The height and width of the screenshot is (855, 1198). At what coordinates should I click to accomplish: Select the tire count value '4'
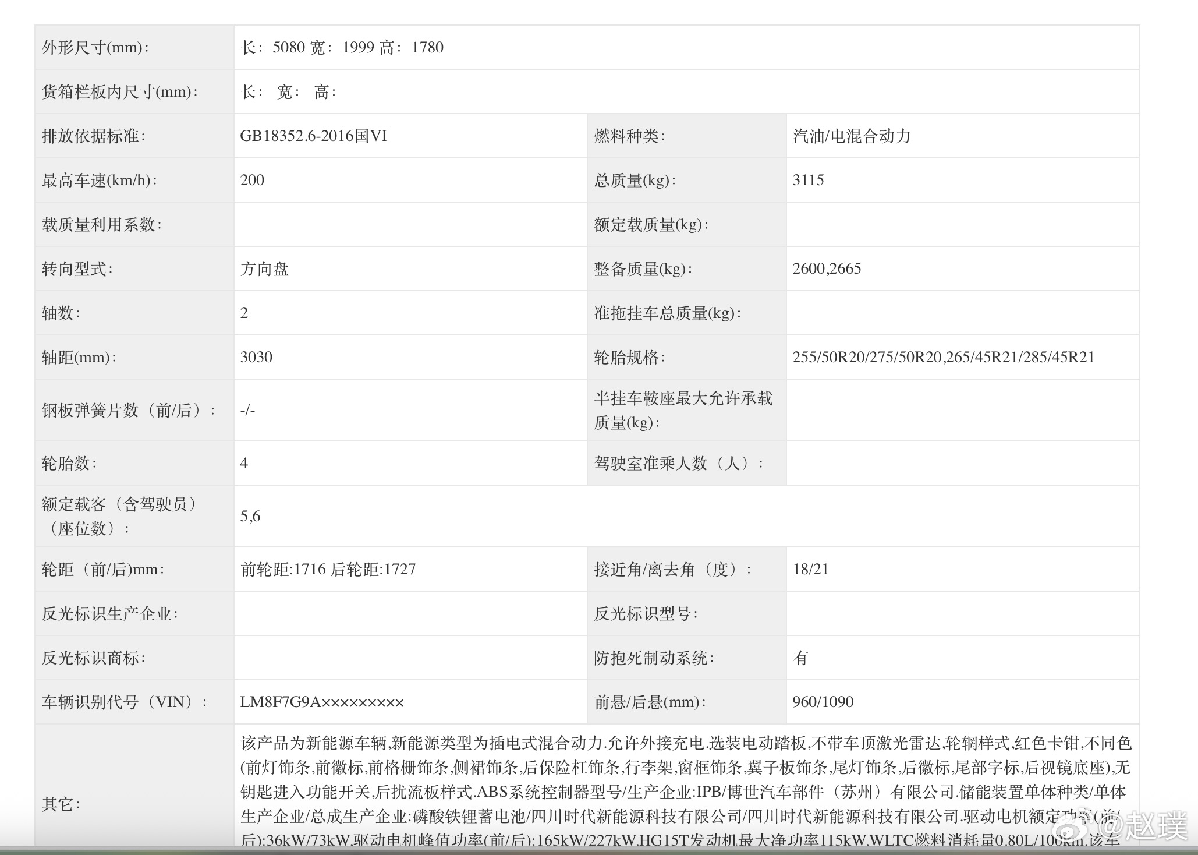tap(244, 463)
